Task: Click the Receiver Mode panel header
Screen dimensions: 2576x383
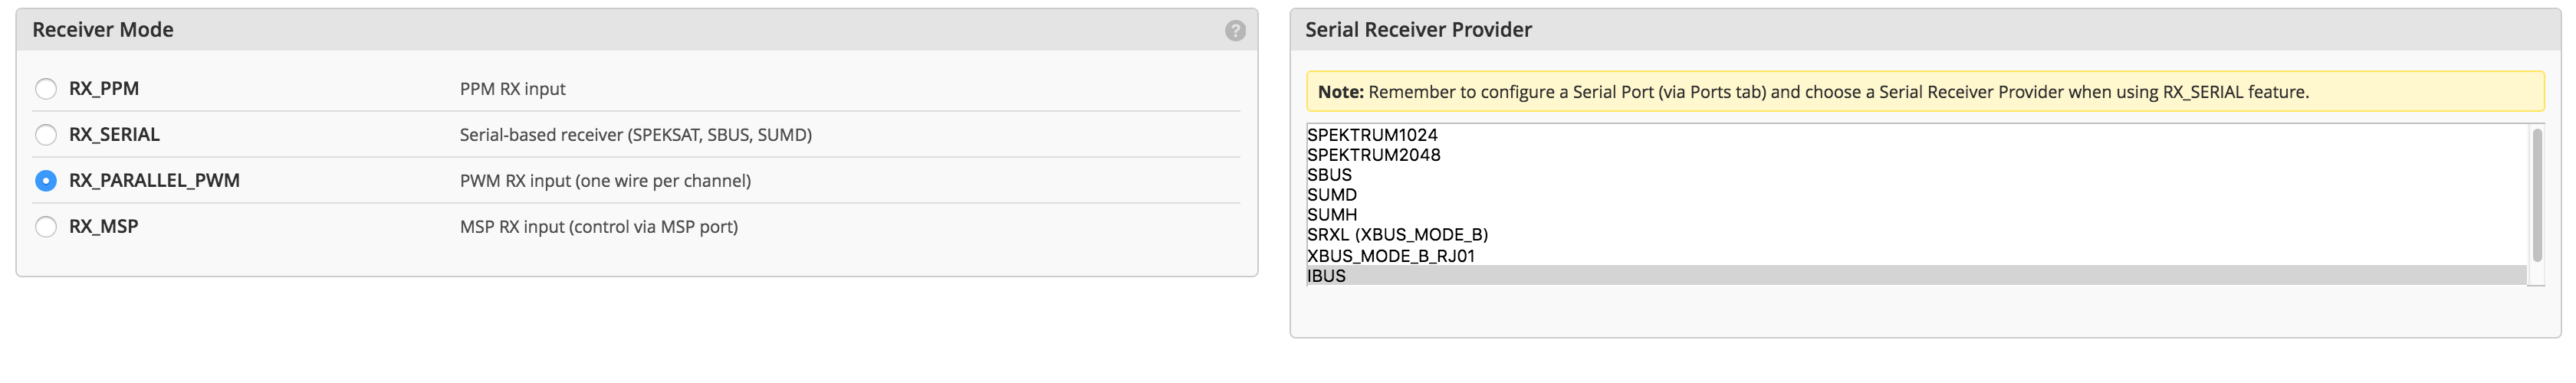Action: click(103, 30)
